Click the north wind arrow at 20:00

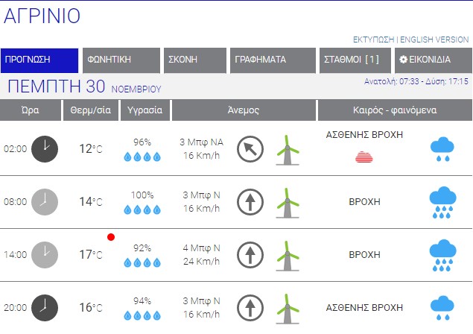coord(250,307)
